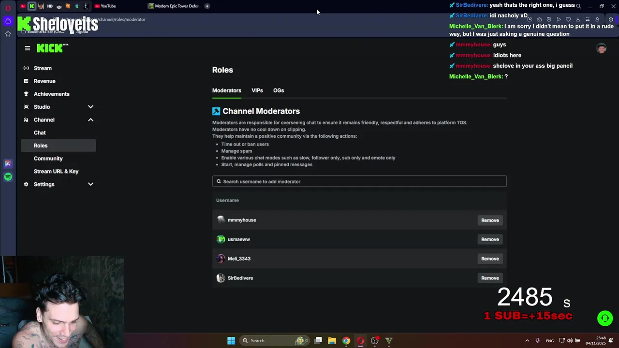Click the taskbar Search box
Image resolution: width=619 pixels, height=348 pixels.
275,341
